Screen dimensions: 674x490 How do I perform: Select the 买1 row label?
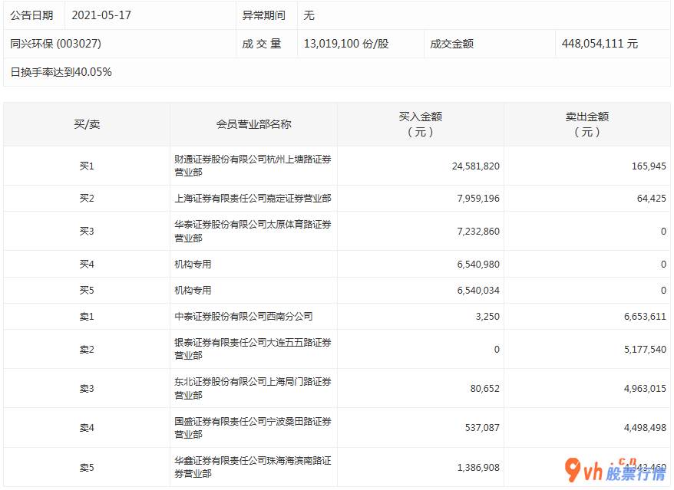click(87, 166)
